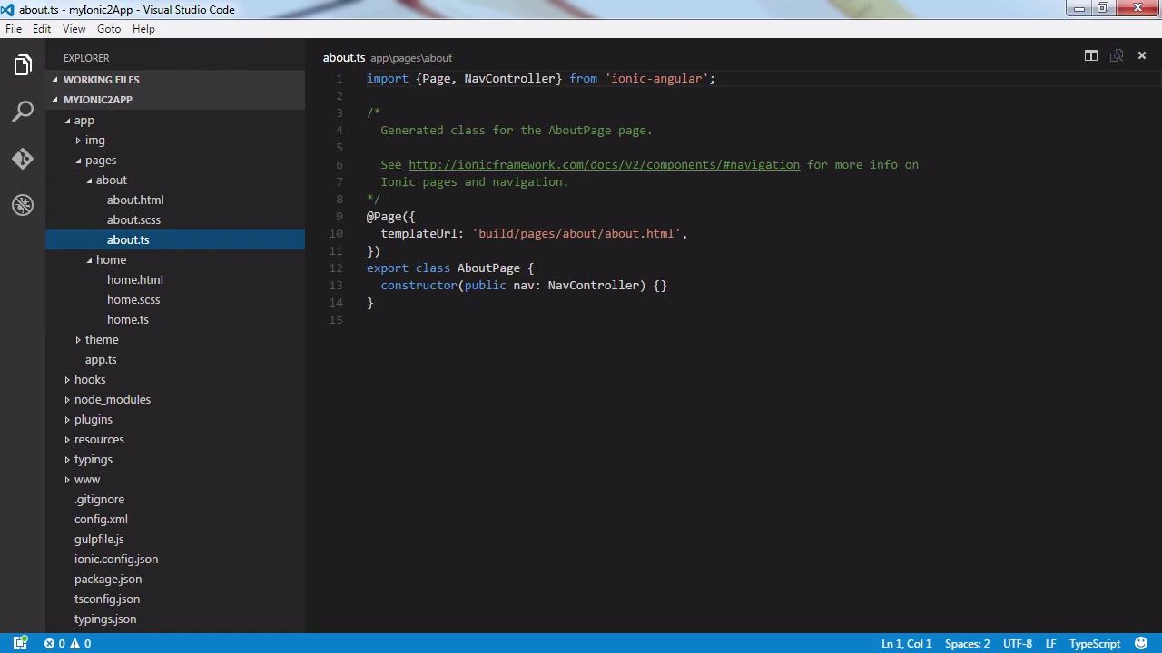Follow the ionicframework.com docs link
Screen dimensions: 1162x653
click(x=604, y=164)
